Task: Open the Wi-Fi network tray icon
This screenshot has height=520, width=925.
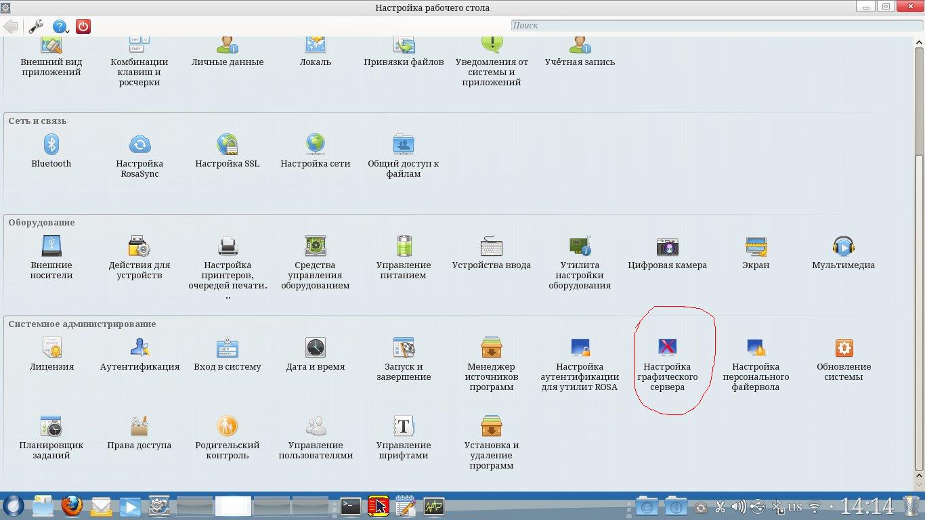Action: 815,506
